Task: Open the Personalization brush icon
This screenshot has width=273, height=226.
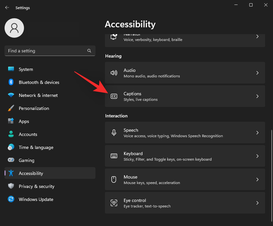Action: tap(11, 108)
